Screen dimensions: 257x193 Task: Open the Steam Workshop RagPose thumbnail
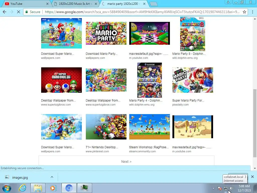150,127
